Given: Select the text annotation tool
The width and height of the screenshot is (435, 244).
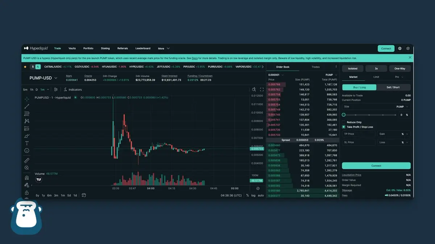Looking at the screenshot, I should click(x=27, y=143).
